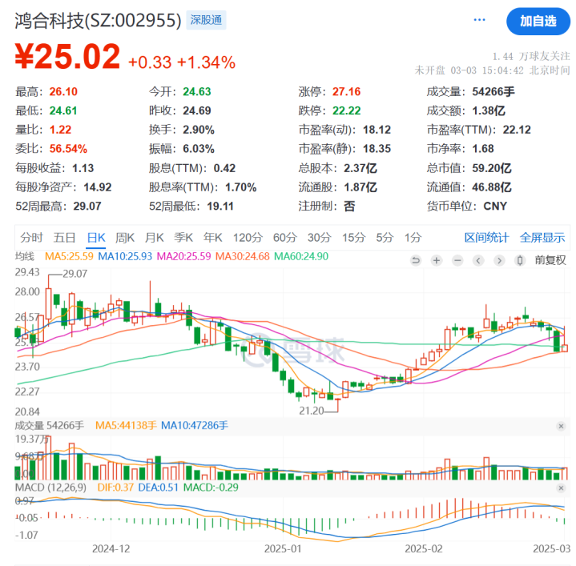This screenshot has width=576, height=566.
Task: Click the MA10:25.93 moving average label
Action: 125,256
